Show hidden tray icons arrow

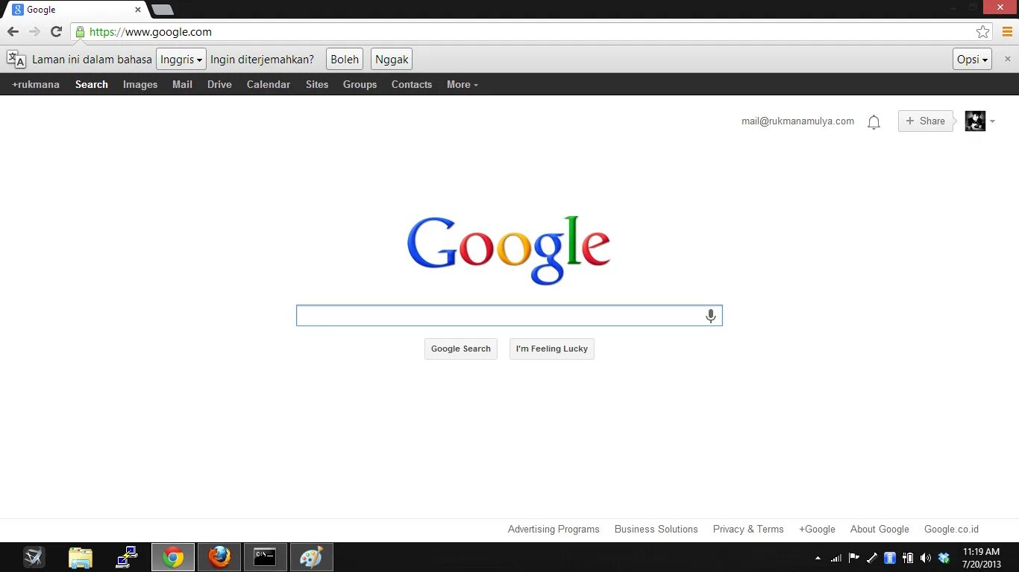tap(818, 558)
